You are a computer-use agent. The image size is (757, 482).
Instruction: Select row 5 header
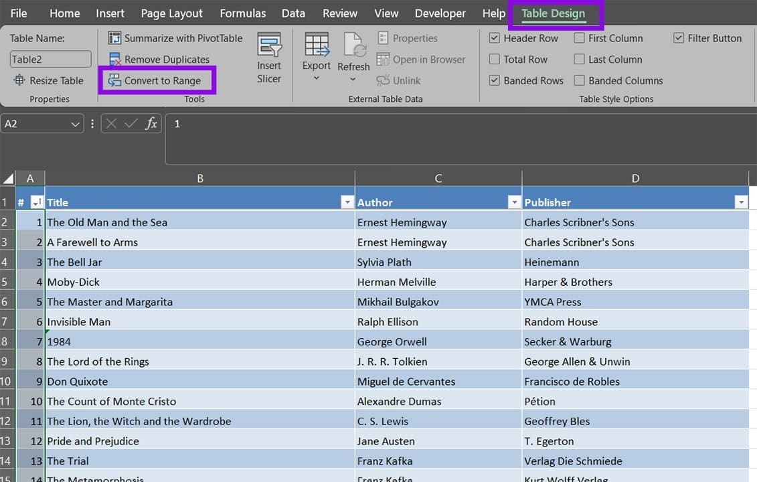pos(8,282)
